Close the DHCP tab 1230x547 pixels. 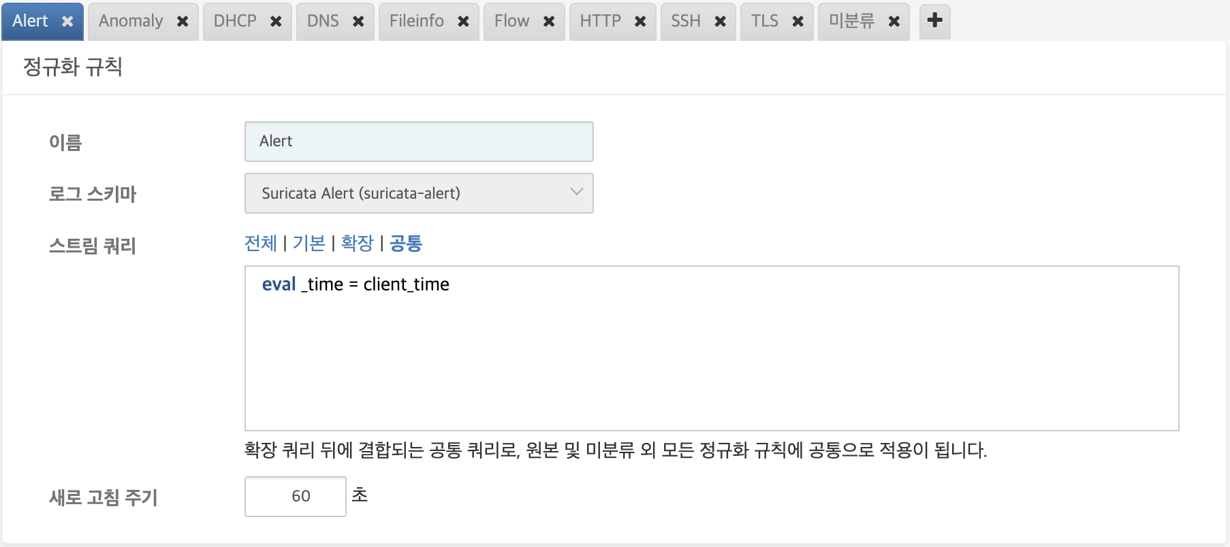point(276,21)
